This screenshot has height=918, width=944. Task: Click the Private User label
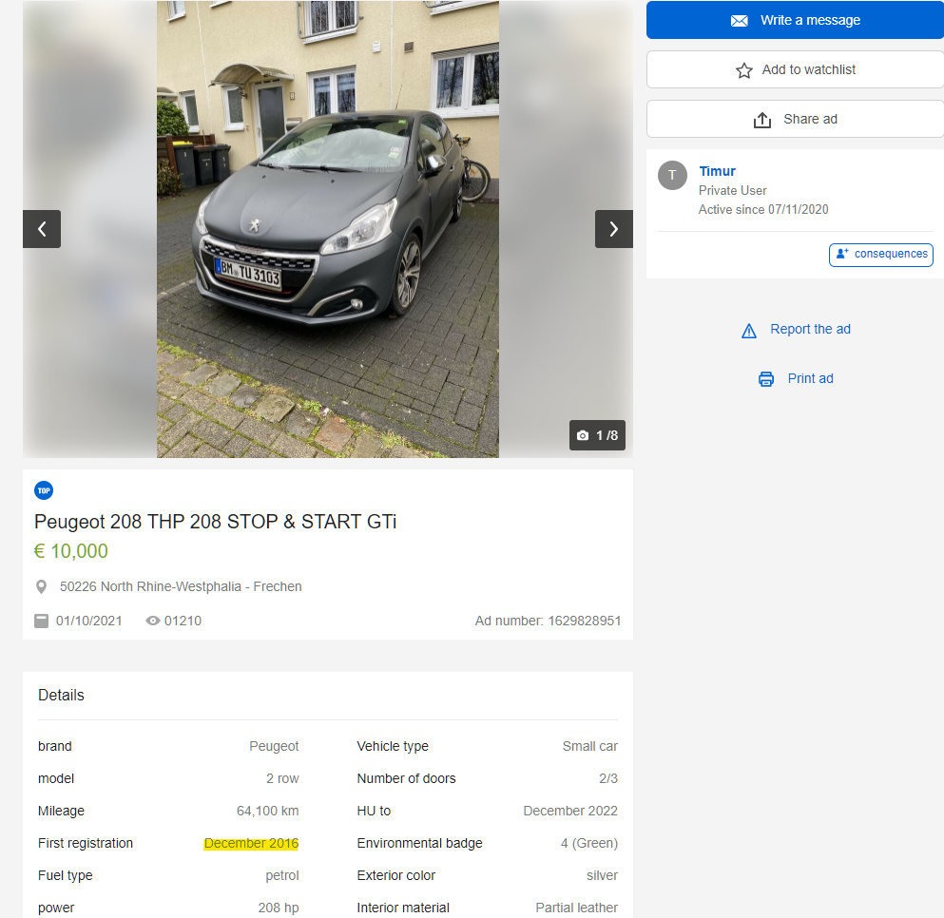[733, 190]
